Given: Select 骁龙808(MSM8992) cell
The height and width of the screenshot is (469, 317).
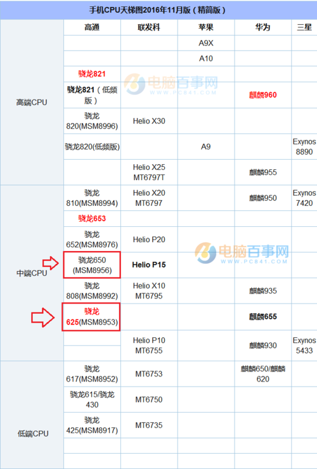Looking at the screenshot, I should tap(92, 291).
